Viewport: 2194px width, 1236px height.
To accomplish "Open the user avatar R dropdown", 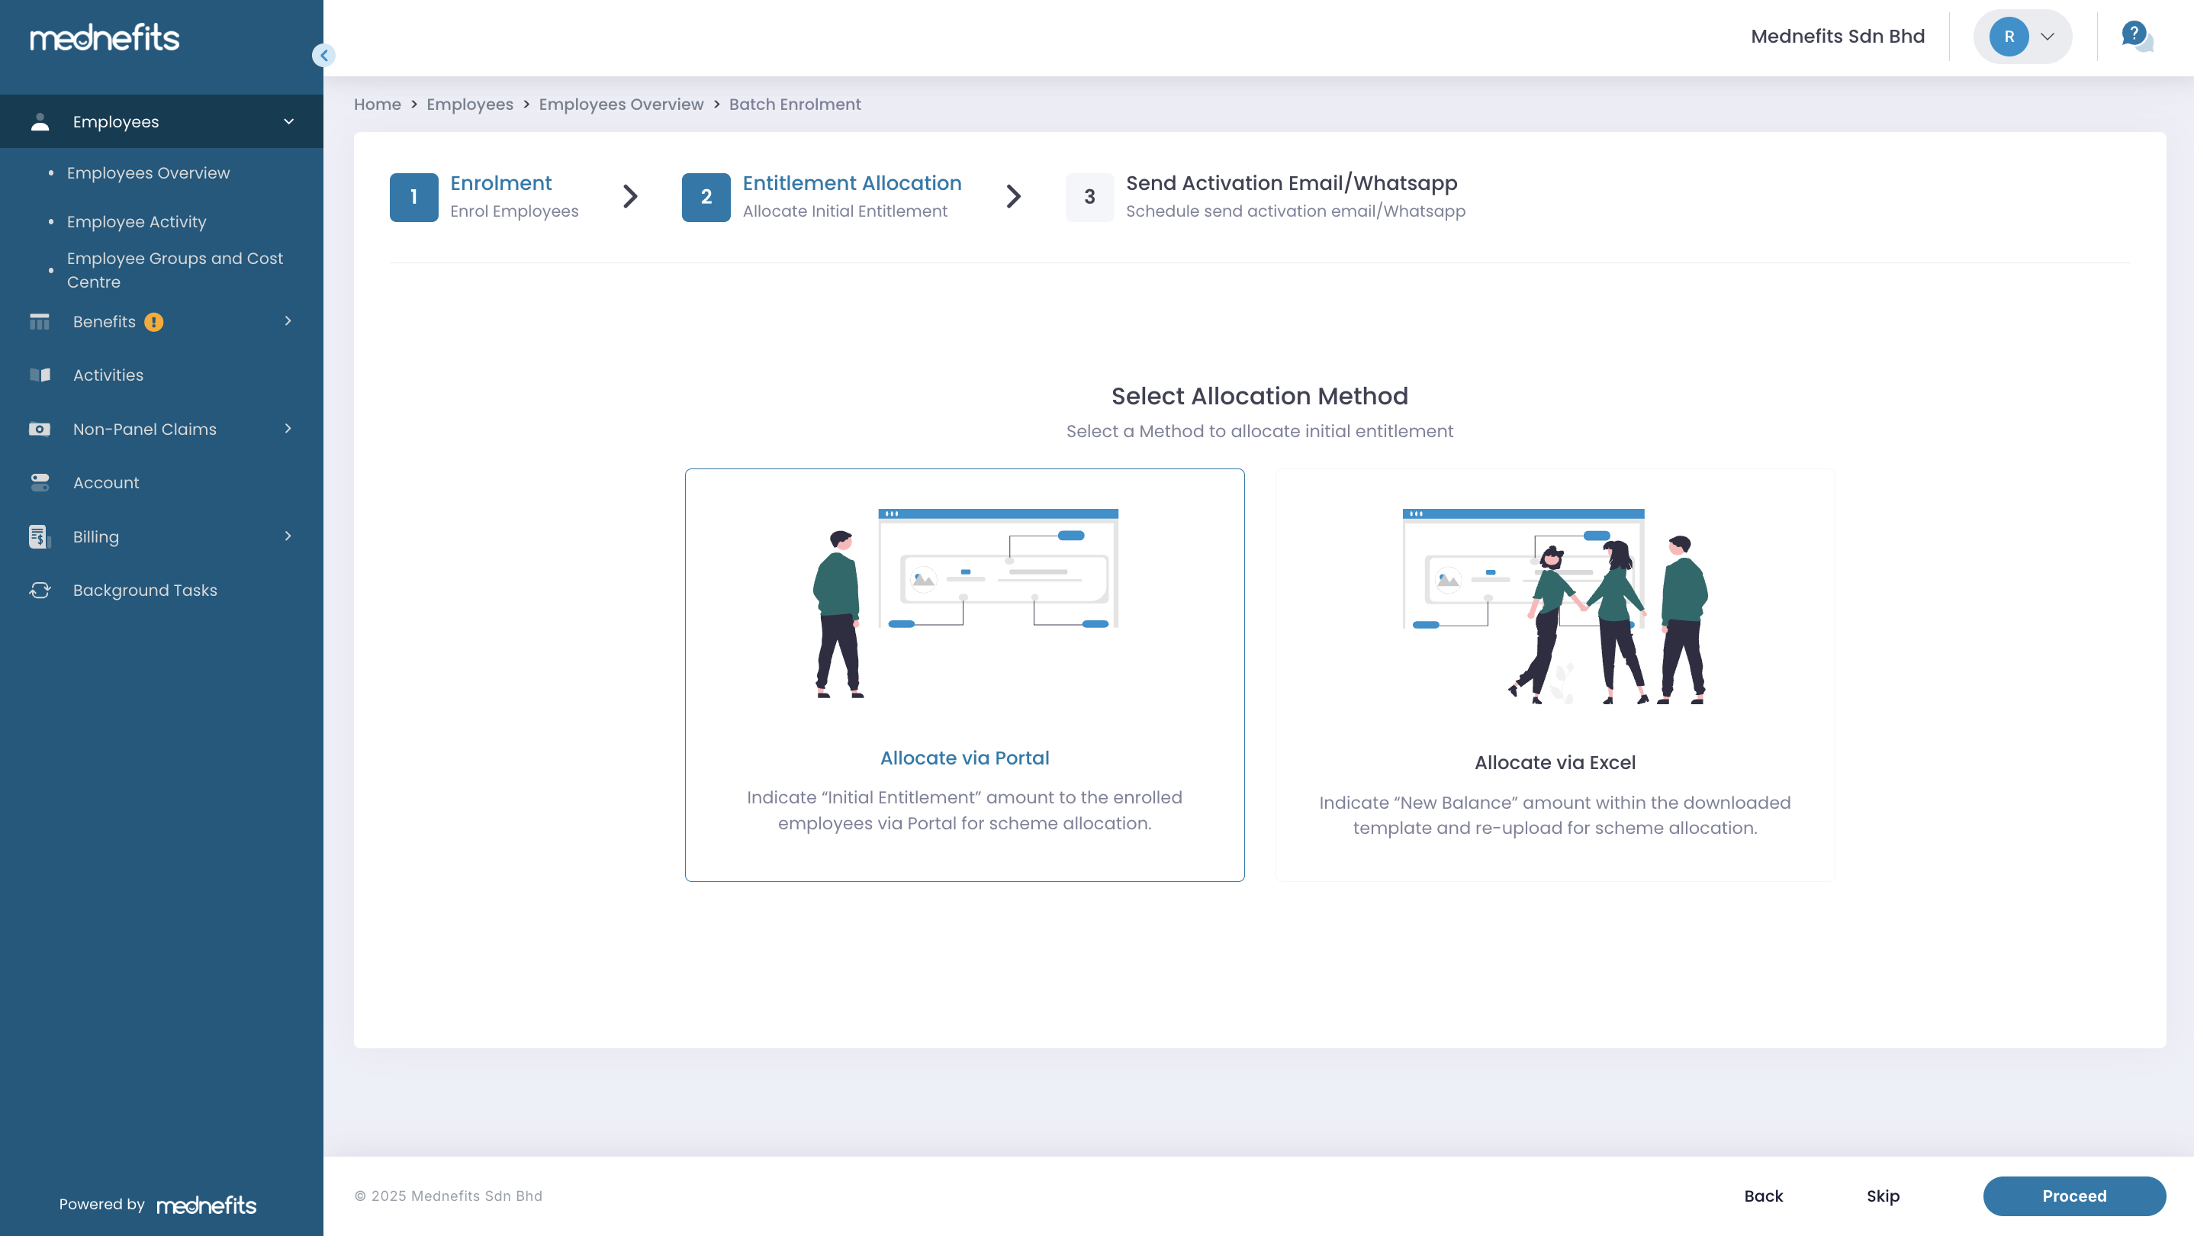I will point(2022,37).
